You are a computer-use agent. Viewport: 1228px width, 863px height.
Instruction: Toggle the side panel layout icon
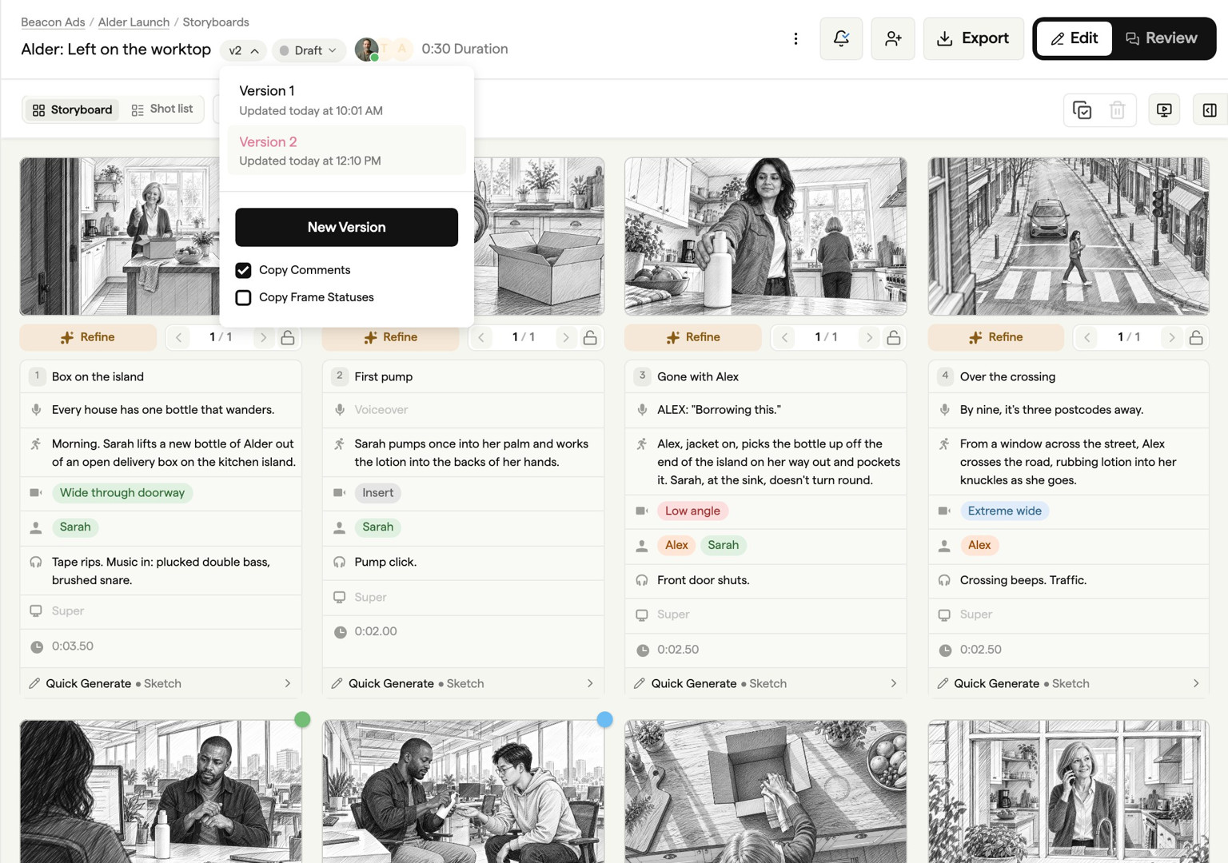(1210, 110)
